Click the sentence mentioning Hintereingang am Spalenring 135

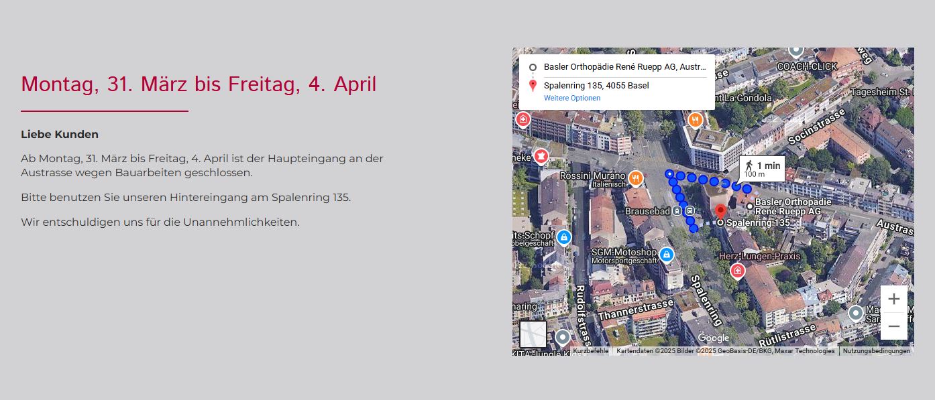tap(186, 198)
